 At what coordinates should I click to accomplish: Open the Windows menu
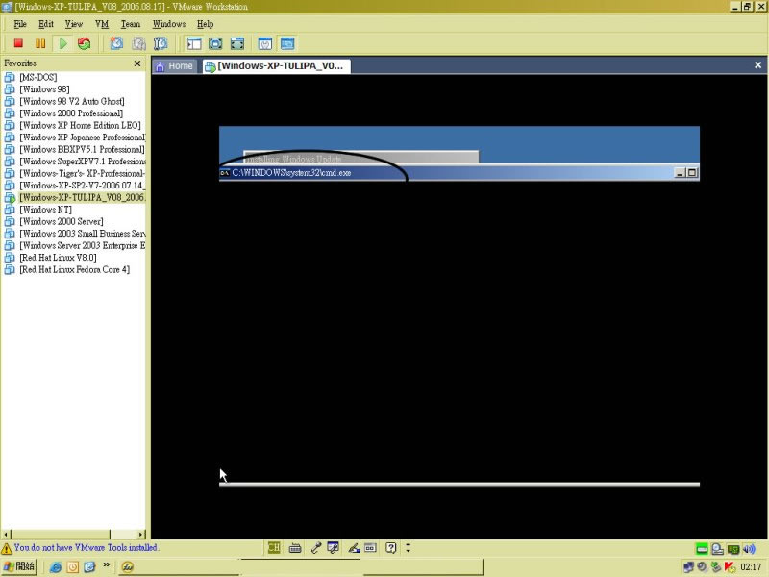[x=169, y=24]
